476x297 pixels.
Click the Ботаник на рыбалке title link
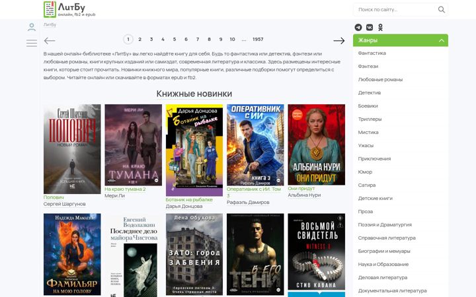(x=189, y=200)
